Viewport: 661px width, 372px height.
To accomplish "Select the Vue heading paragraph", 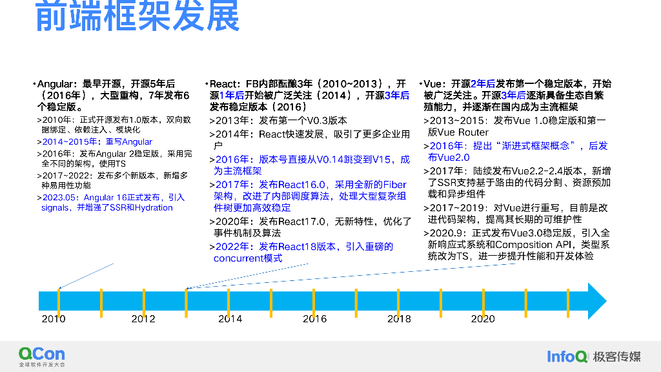I will coord(516,96).
